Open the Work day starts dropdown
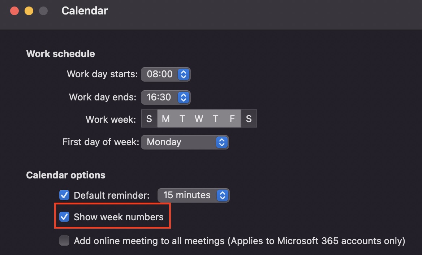Screen dimensions: 422x255 click(165, 74)
